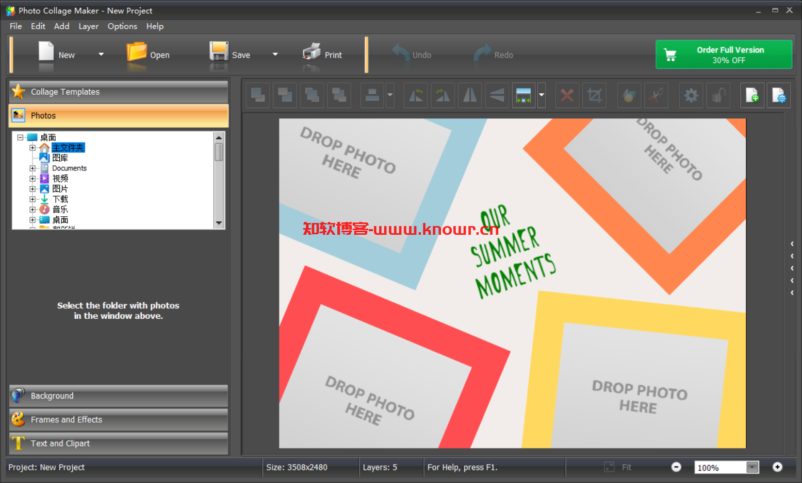Click the gear layer settings icon
802x483 pixels.
point(691,95)
